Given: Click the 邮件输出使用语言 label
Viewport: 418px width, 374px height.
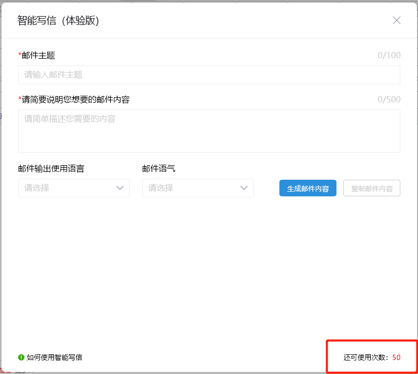Looking at the screenshot, I should point(51,169).
